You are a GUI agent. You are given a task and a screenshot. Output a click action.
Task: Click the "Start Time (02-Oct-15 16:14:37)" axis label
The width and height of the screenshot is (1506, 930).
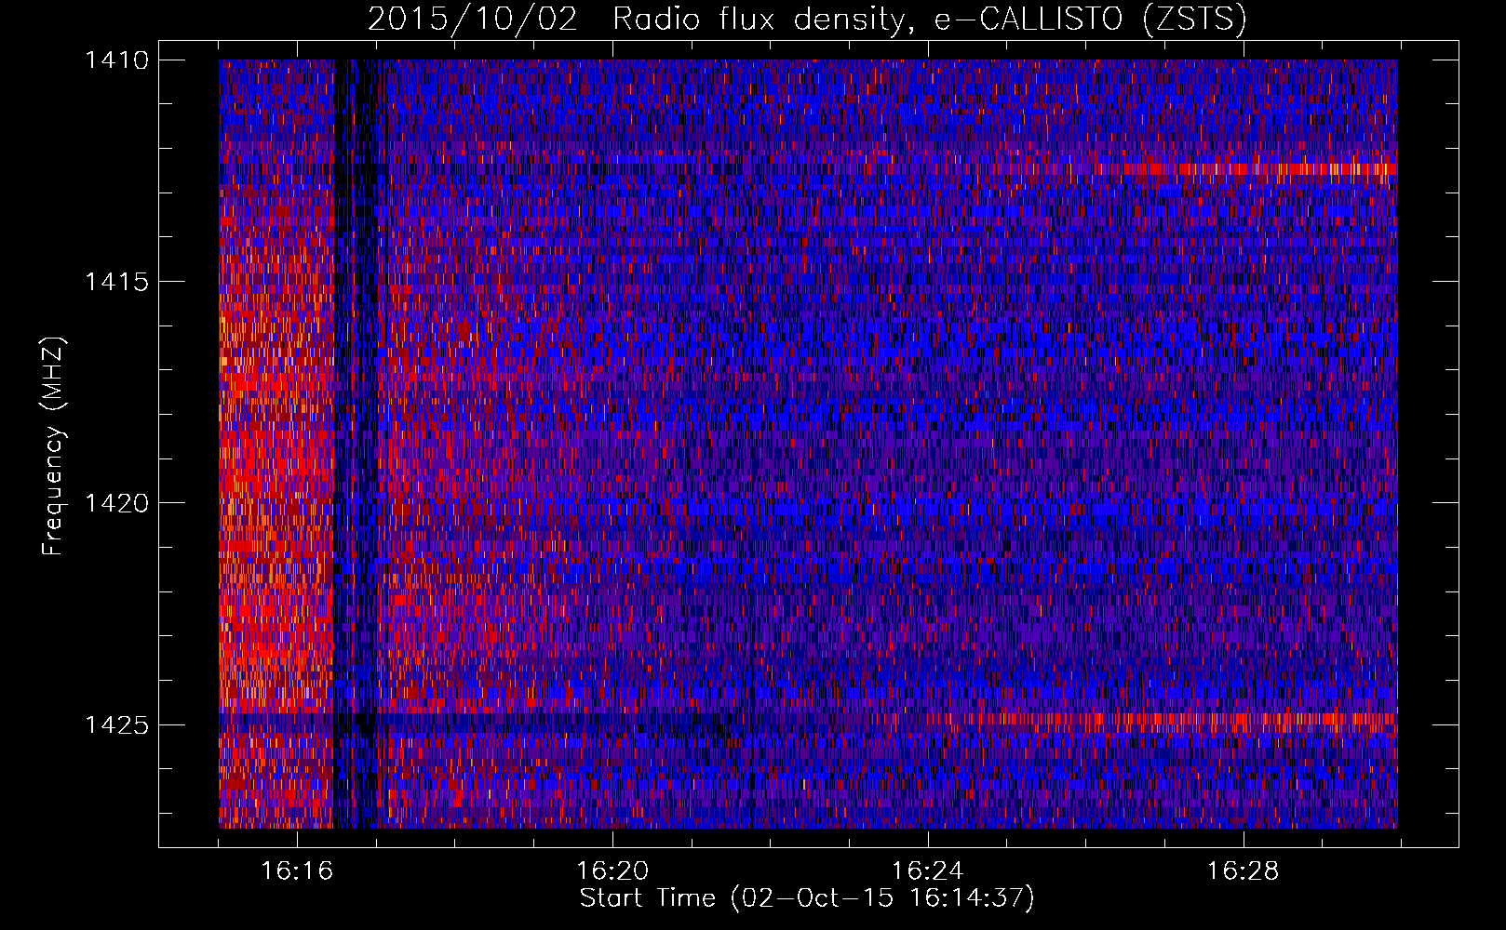pyautogui.click(x=807, y=898)
